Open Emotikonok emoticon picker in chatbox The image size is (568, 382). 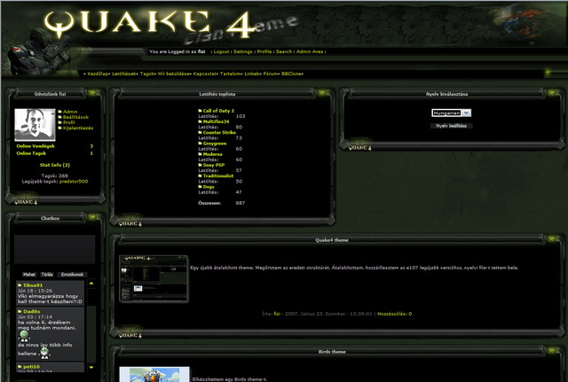coord(73,275)
